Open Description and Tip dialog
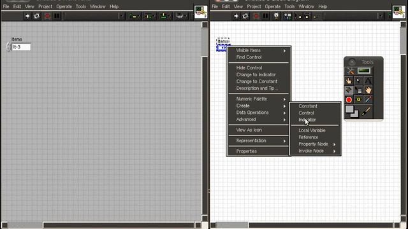The height and width of the screenshot is (229, 408). (257, 88)
